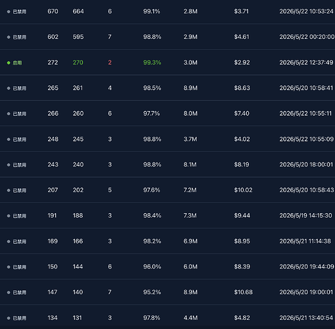Screen dimensions: 335x329
Task: Click the $3.71 cost cell
Action: click(242, 11)
